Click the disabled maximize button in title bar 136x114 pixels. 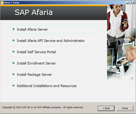tap(130, 3)
